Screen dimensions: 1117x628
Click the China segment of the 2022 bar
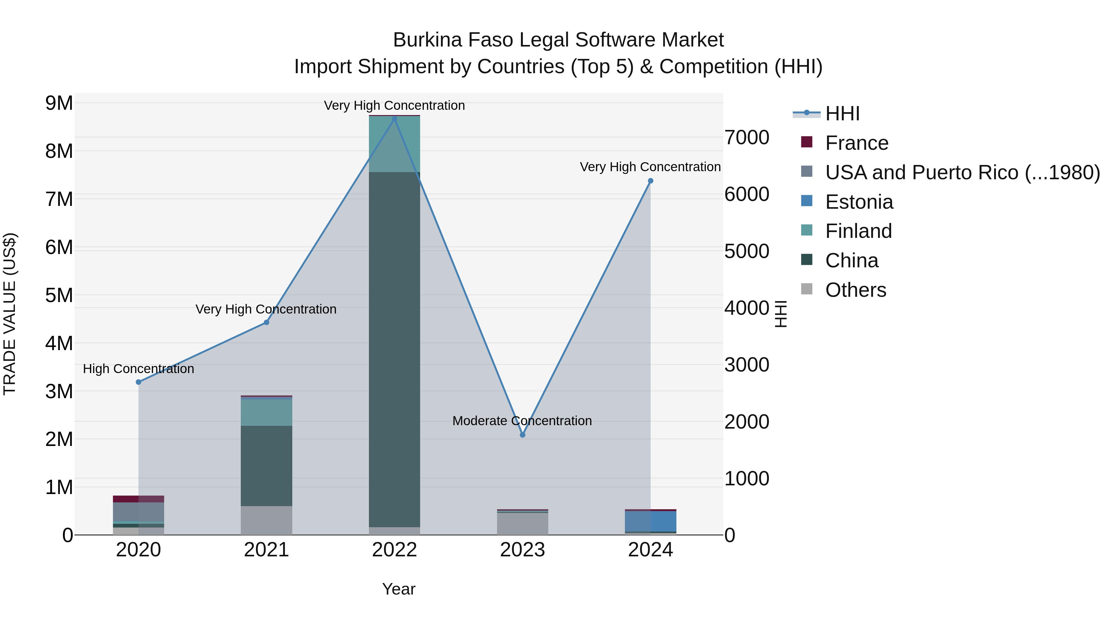[395, 350]
